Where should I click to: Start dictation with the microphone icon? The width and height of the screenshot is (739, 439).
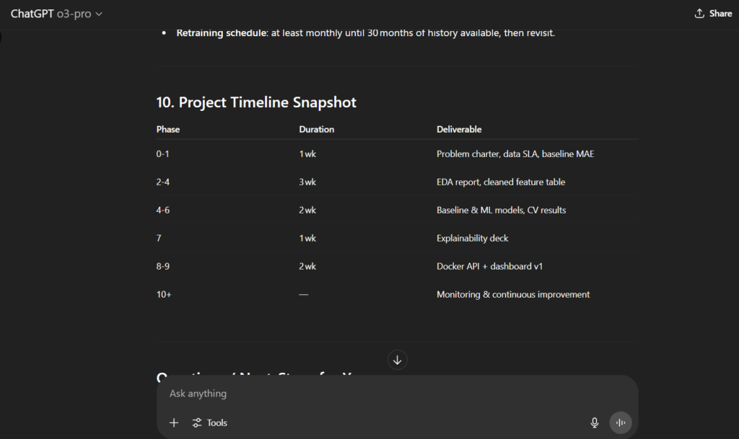pyautogui.click(x=595, y=423)
